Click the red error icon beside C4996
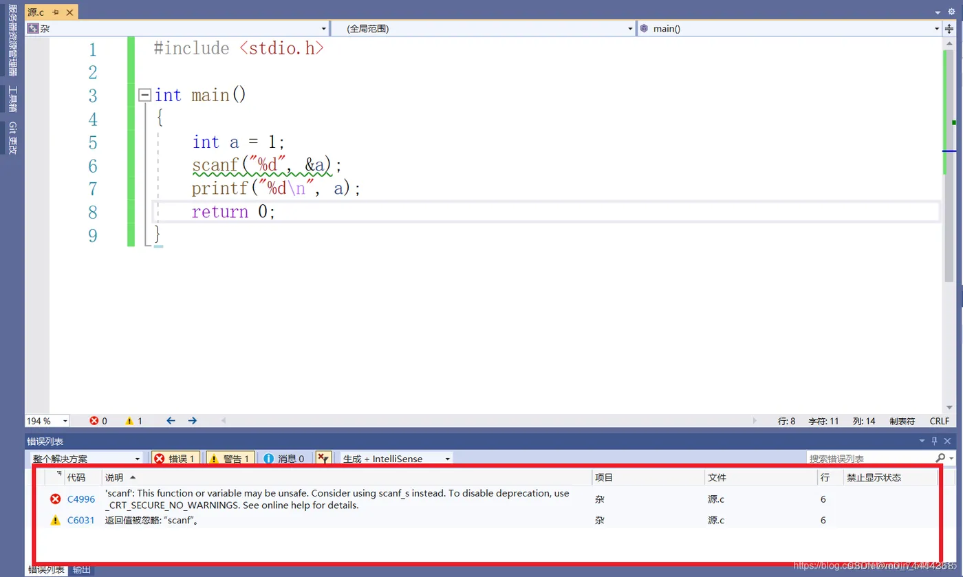 56,499
